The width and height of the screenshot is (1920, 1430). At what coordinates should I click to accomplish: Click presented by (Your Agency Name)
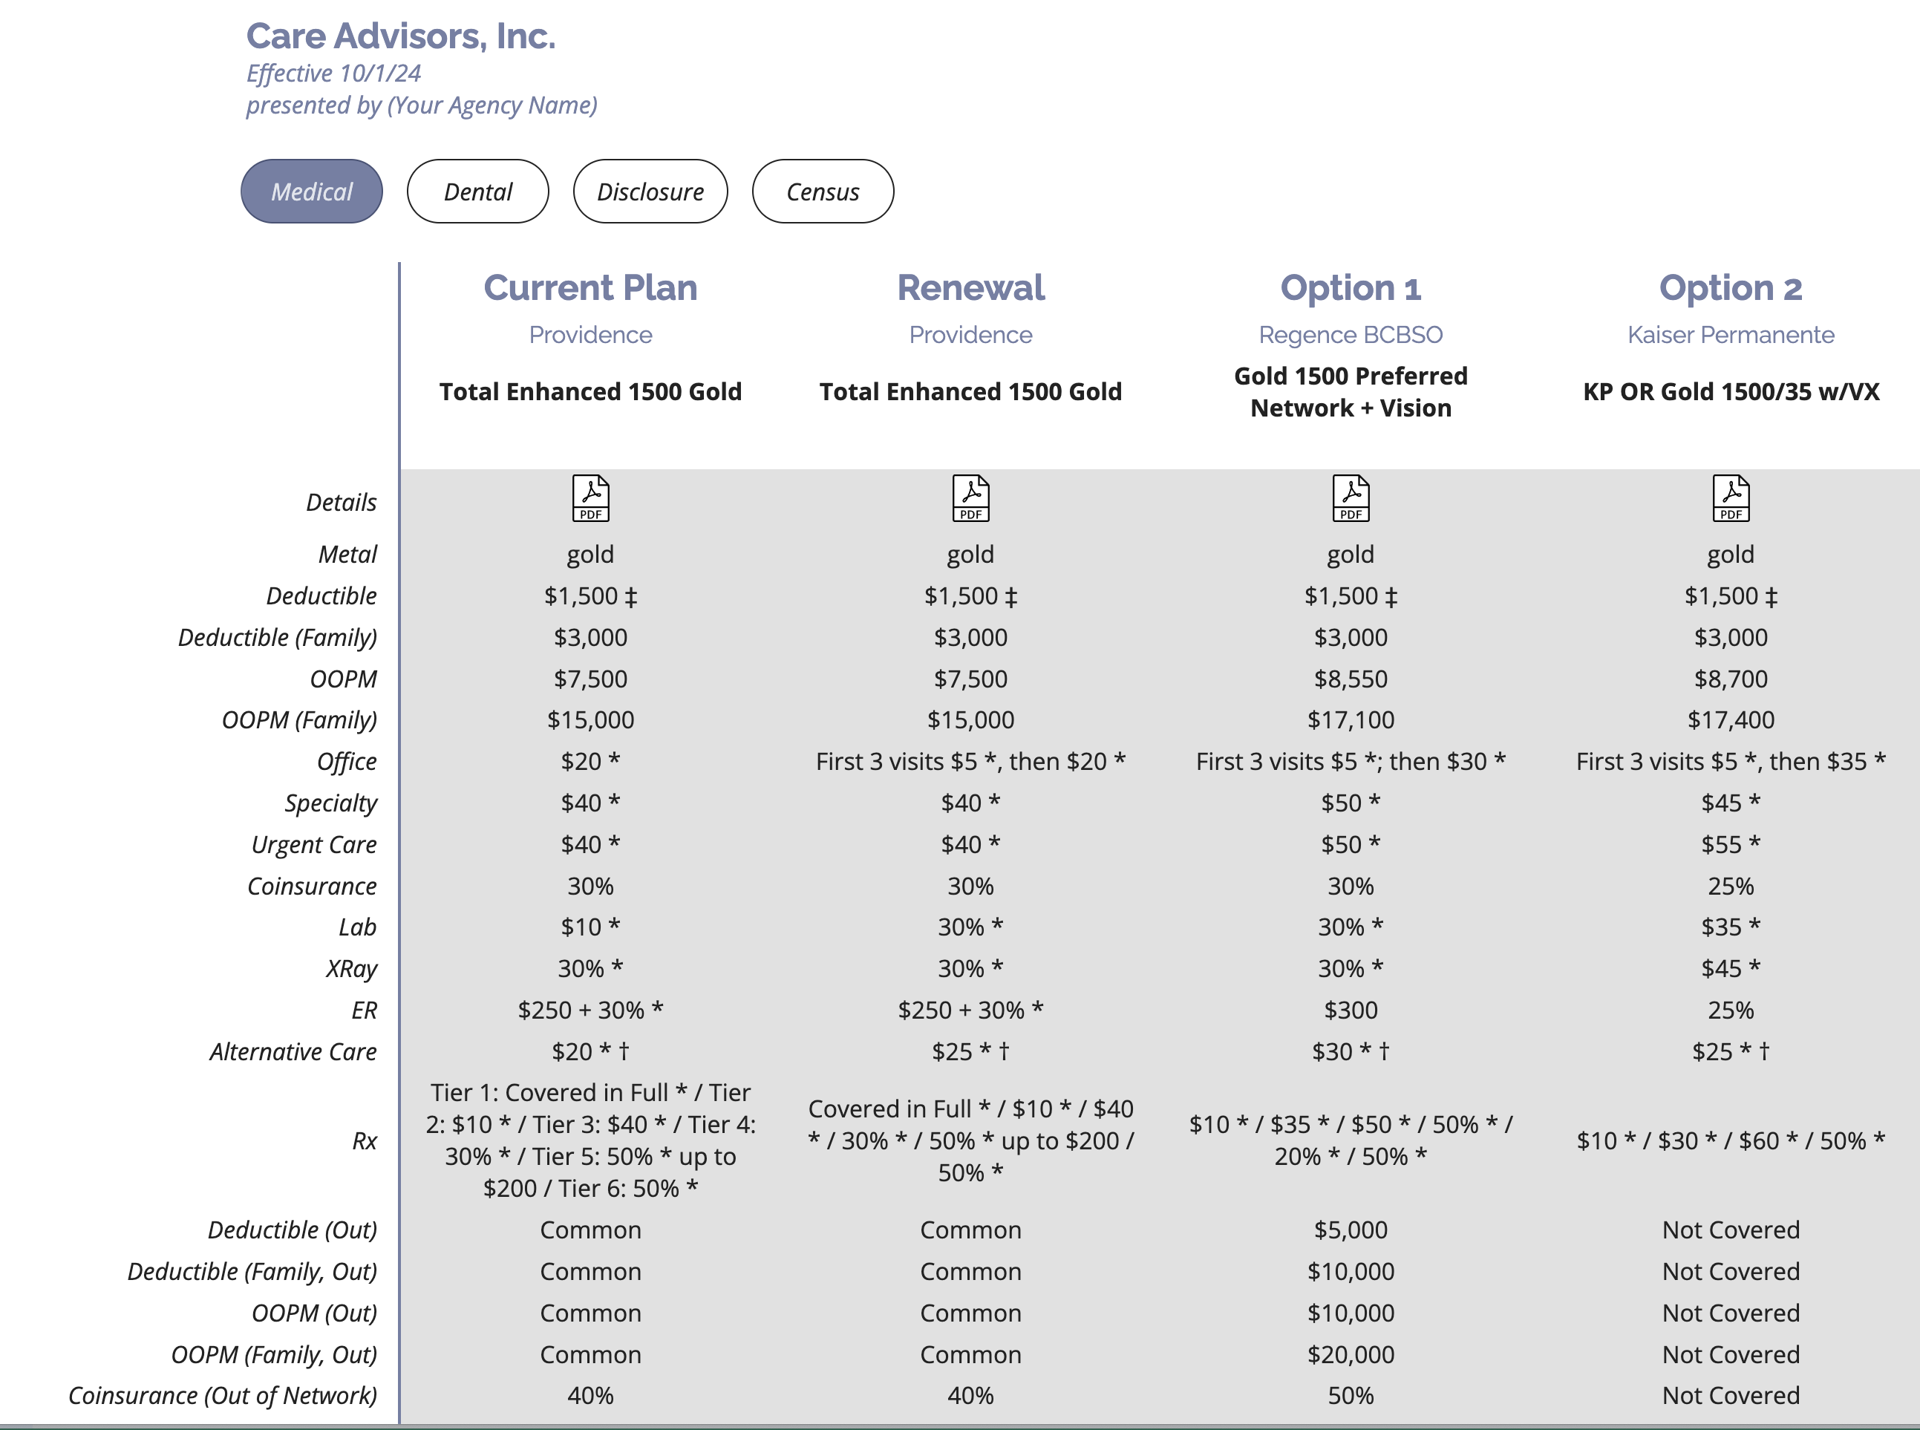point(422,105)
